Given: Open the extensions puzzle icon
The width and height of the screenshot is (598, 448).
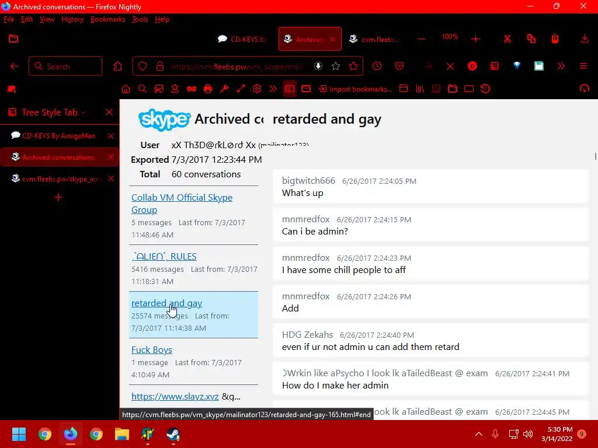Looking at the screenshot, I should click(117, 66).
